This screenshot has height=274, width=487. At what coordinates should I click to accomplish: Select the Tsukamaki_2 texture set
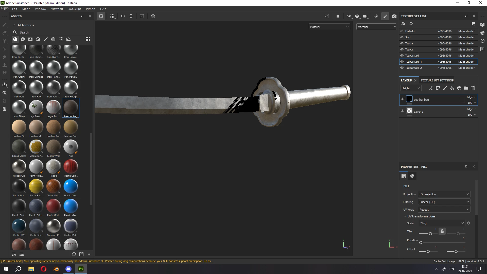(413, 68)
